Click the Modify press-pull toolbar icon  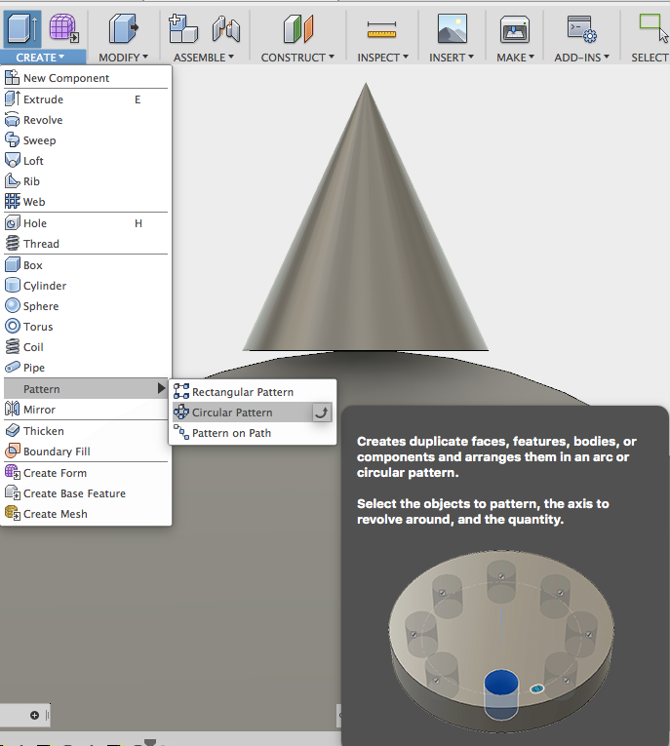123,28
